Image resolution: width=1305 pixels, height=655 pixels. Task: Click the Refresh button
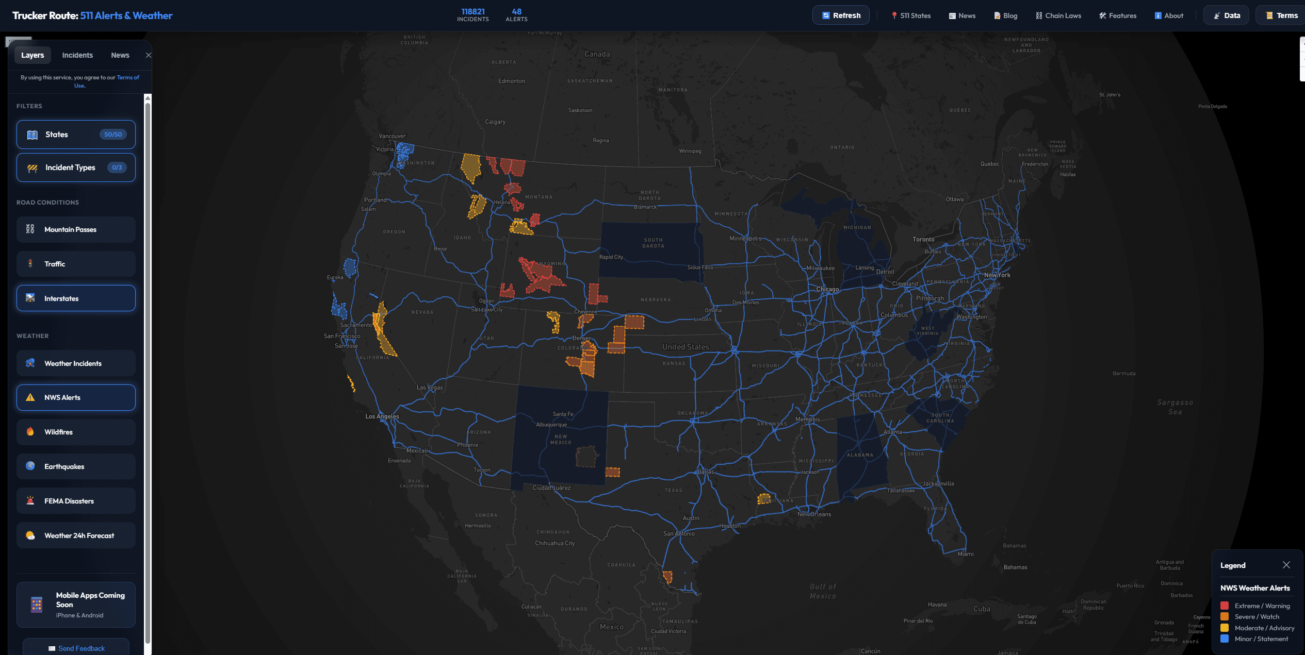[841, 15]
